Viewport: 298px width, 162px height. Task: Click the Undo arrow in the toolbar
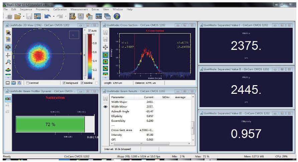[x=47, y=16]
